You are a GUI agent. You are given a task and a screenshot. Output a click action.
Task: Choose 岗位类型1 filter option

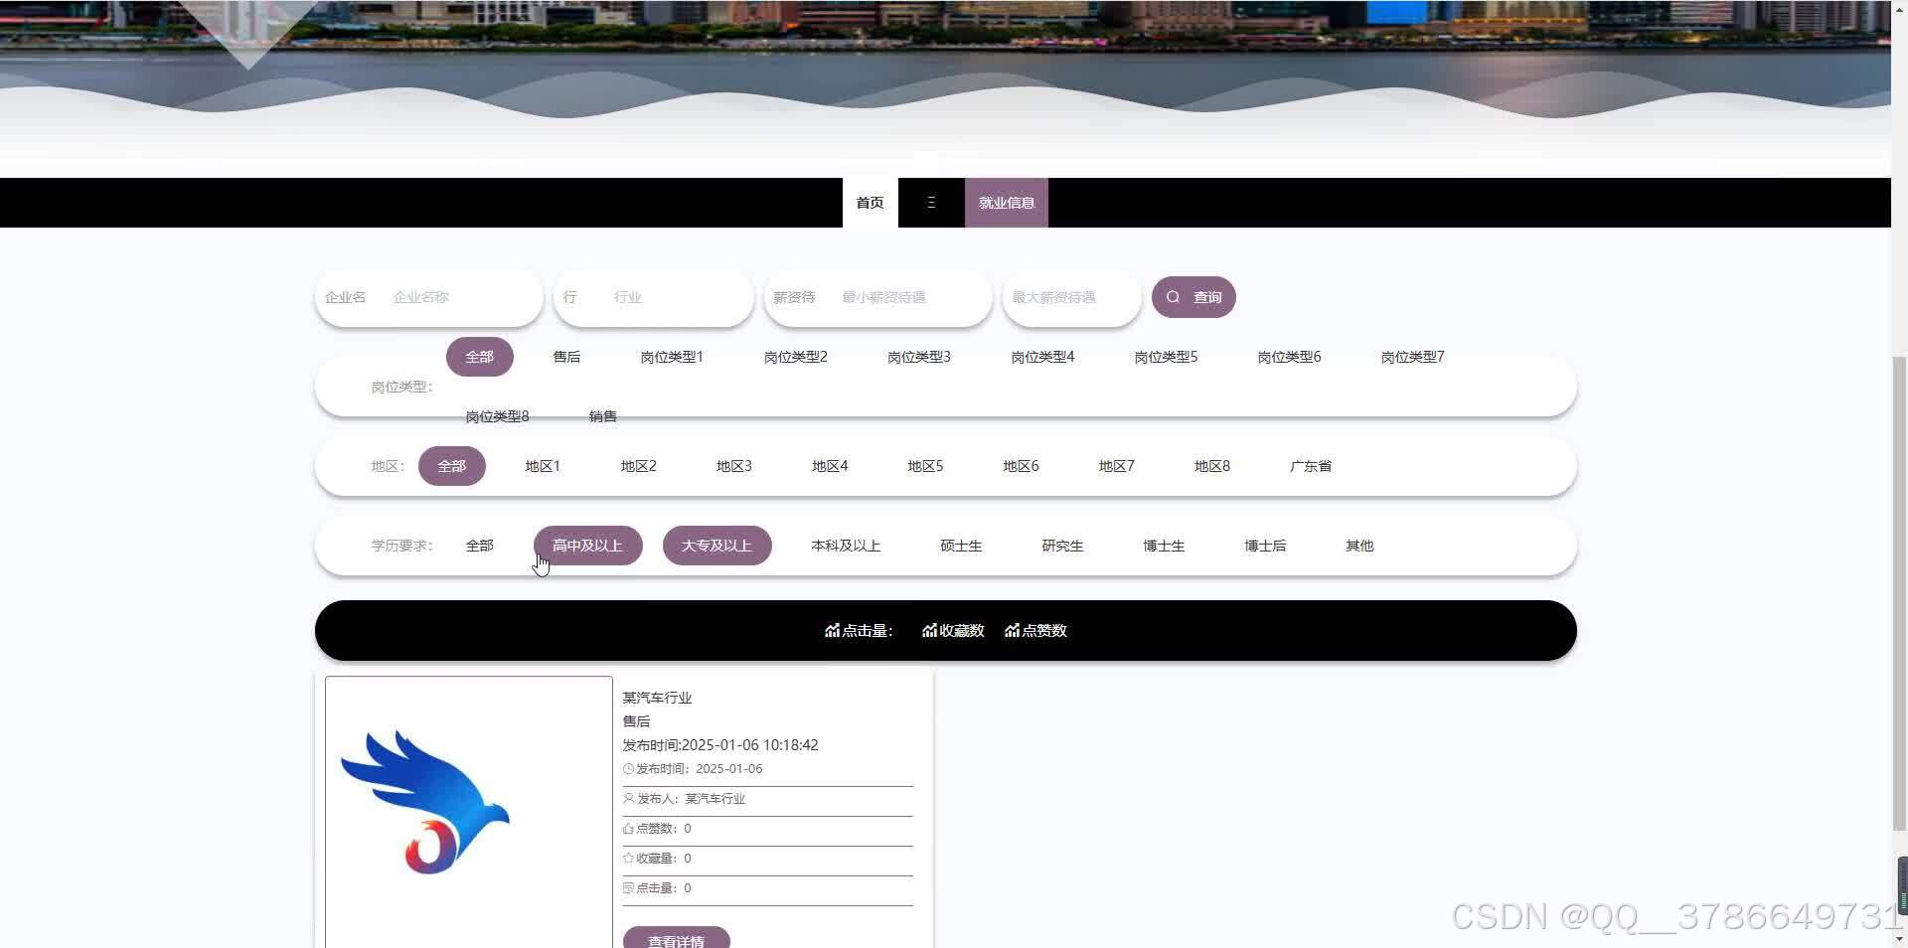(x=672, y=357)
